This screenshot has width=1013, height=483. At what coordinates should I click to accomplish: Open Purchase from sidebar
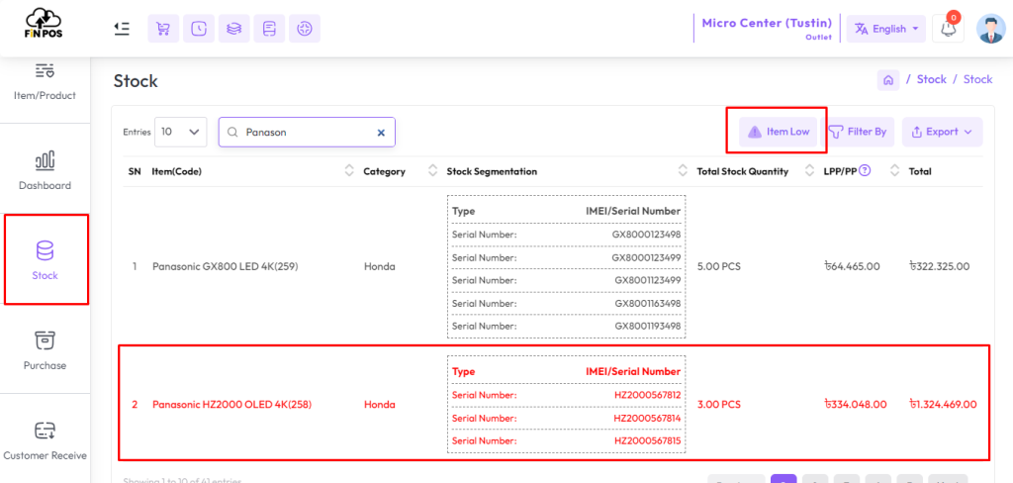click(45, 350)
